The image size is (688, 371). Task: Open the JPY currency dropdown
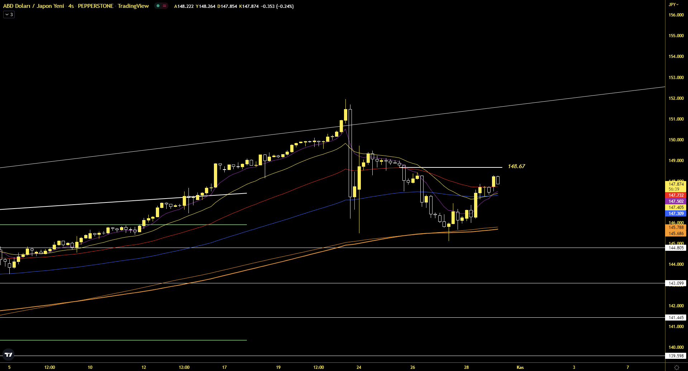click(673, 5)
